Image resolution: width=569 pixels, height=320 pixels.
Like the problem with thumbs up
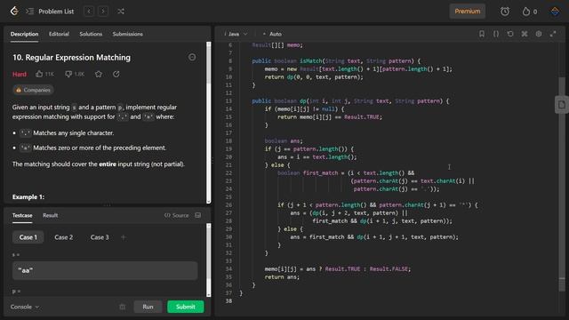(44, 74)
